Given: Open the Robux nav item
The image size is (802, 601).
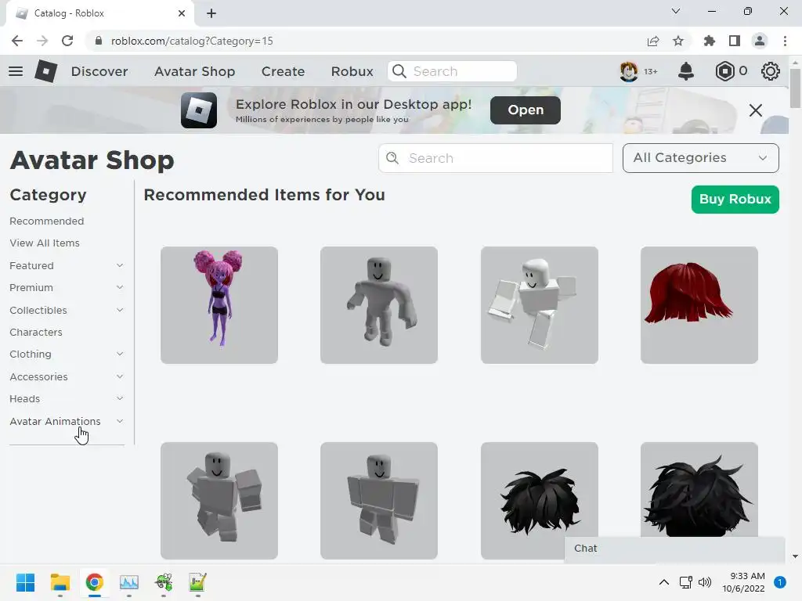Looking at the screenshot, I should pyautogui.click(x=352, y=71).
